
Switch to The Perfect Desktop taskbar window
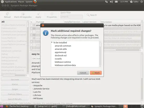[x=19, y=106]
